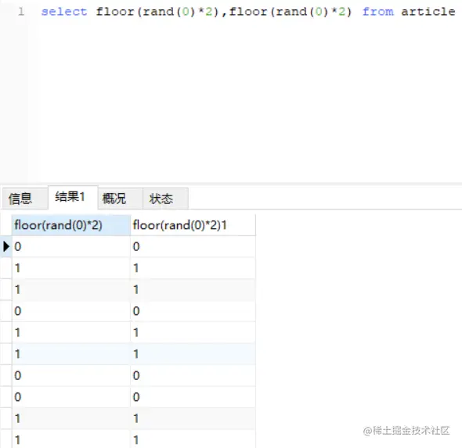Select fourth row value 0 in second column
462x448 pixels.
193,311
